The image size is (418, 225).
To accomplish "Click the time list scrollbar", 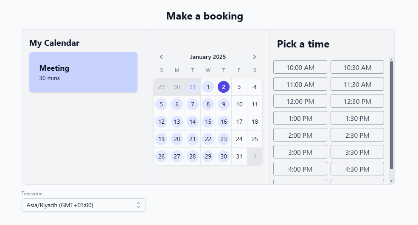I will (x=391, y=114).
